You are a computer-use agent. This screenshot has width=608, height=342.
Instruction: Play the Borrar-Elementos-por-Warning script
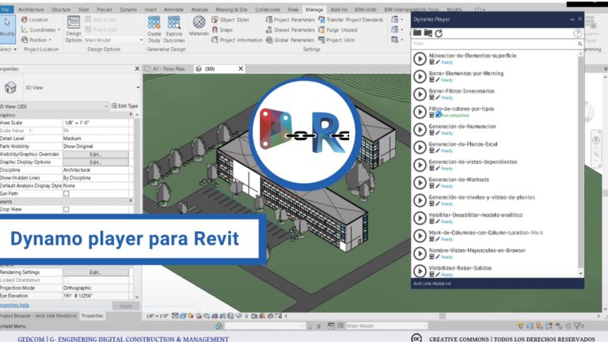(420, 76)
